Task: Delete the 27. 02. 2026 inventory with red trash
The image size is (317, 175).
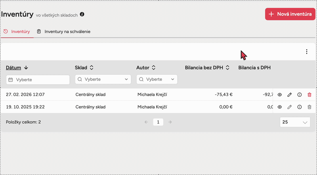Action: (x=309, y=95)
